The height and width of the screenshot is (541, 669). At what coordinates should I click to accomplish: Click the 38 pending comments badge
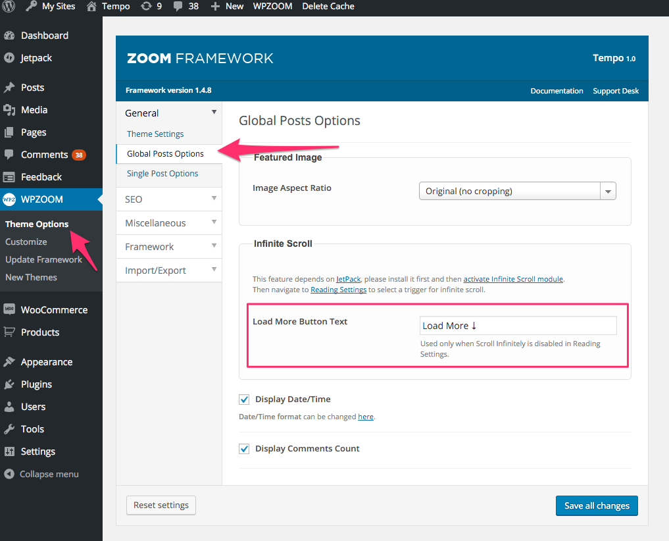coord(79,155)
